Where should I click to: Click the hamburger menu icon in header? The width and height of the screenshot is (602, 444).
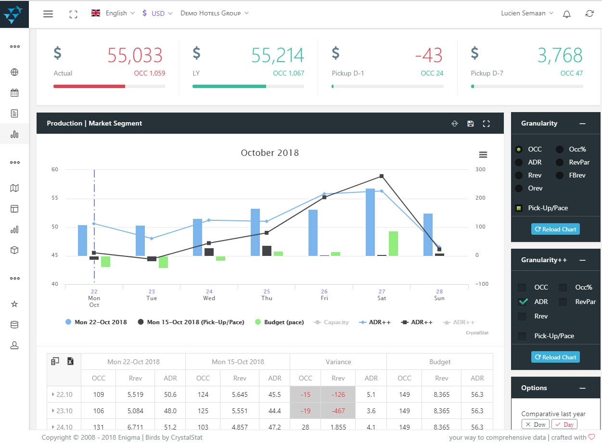pos(48,14)
